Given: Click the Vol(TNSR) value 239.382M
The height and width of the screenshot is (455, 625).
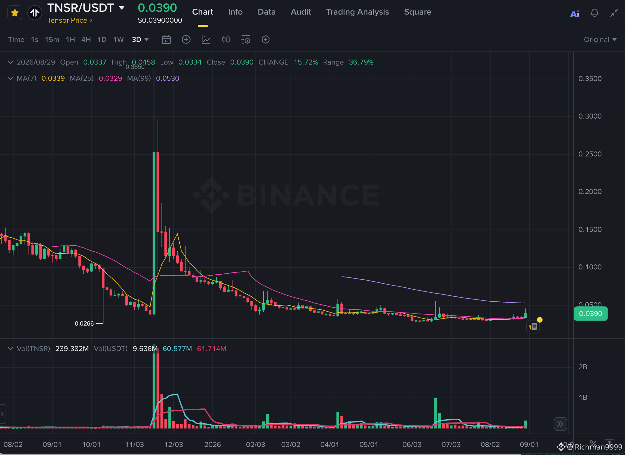Looking at the screenshot, I should pyautogui.click(x=72, y=349).
